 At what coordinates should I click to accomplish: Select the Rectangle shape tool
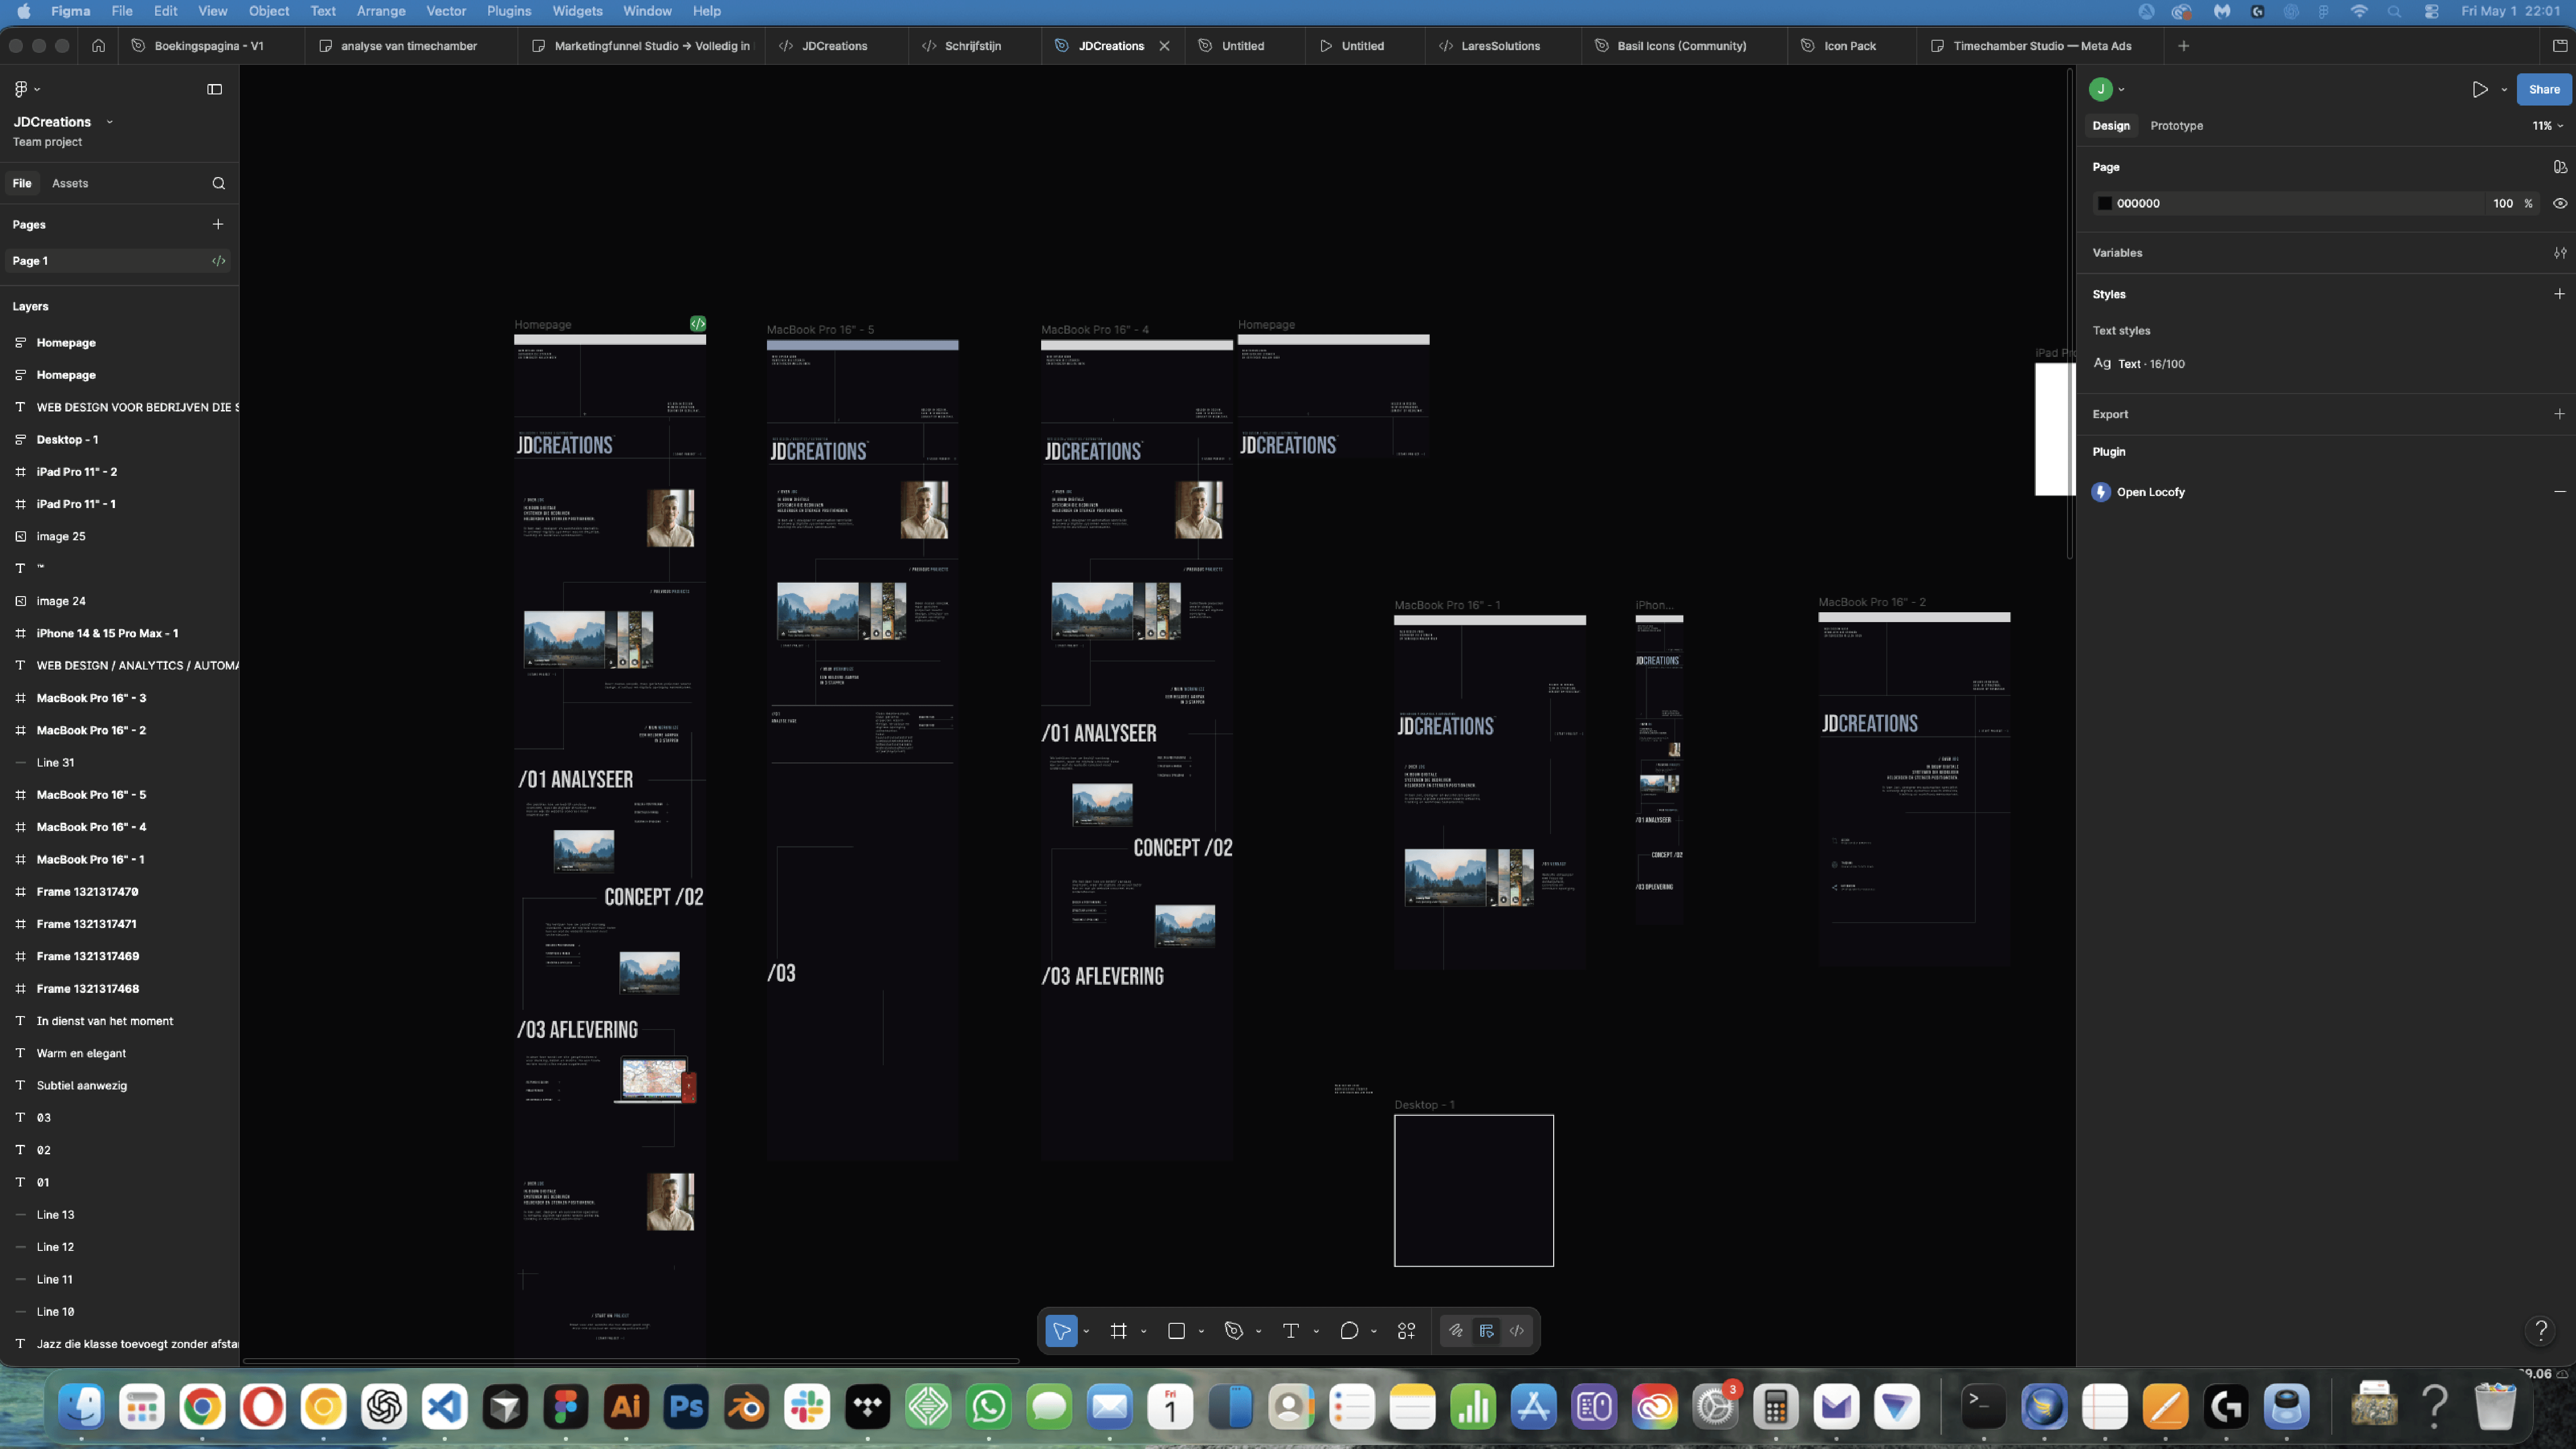pyautogui.click(x=1176, y=1331)
